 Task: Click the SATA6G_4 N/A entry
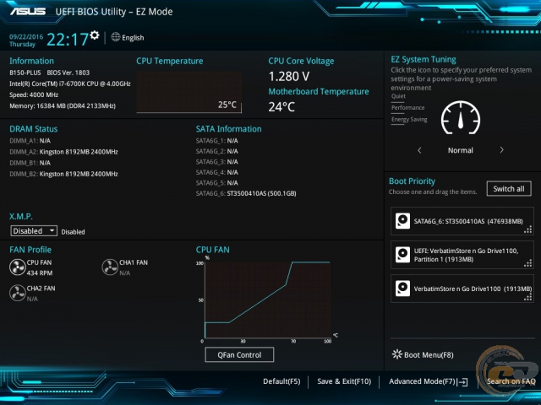tap(217, 172)
